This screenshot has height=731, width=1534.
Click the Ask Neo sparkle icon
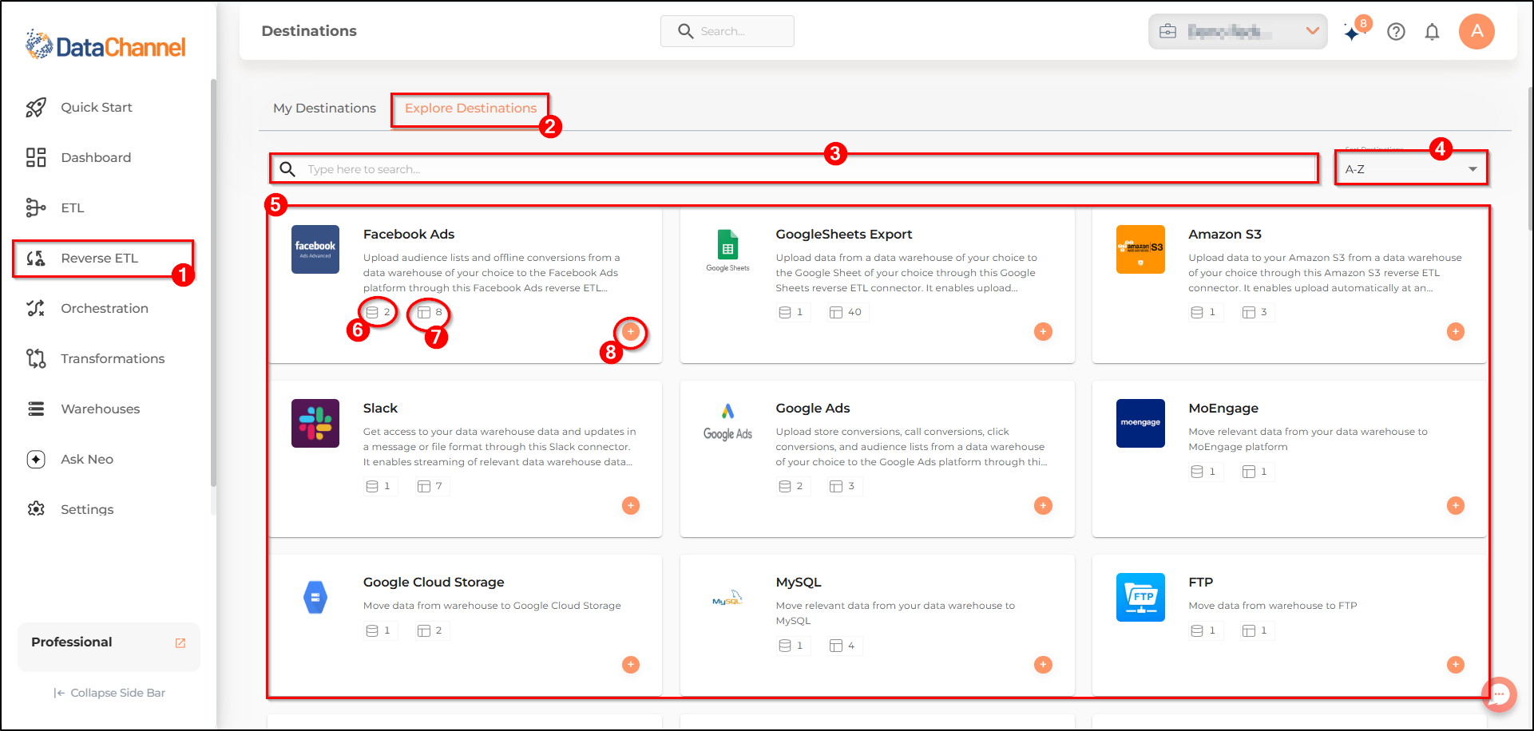click(x=36, y=459)
